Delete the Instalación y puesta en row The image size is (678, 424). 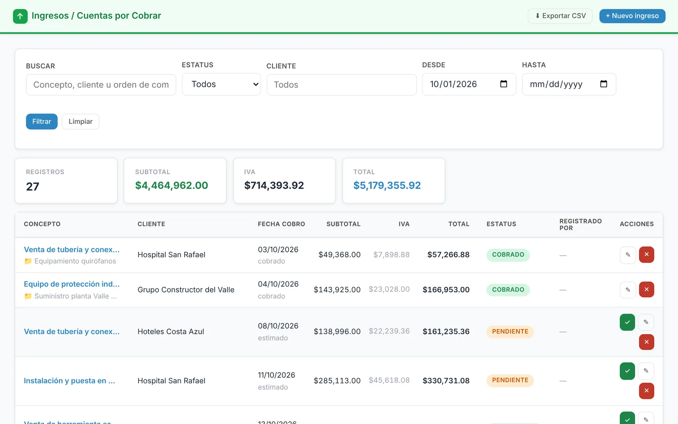646,391
